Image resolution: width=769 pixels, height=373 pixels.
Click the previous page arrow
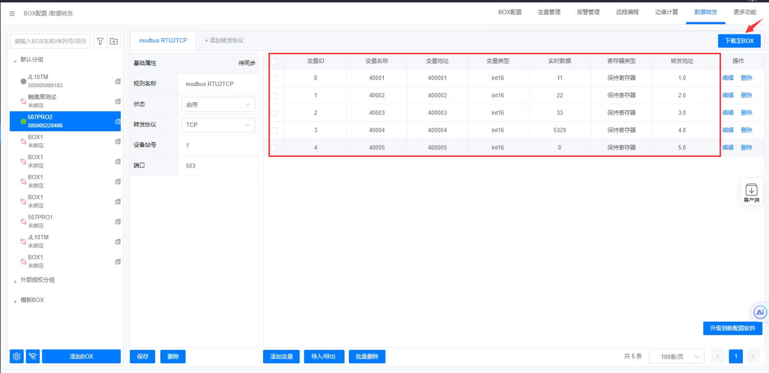(x=718, y=357)
